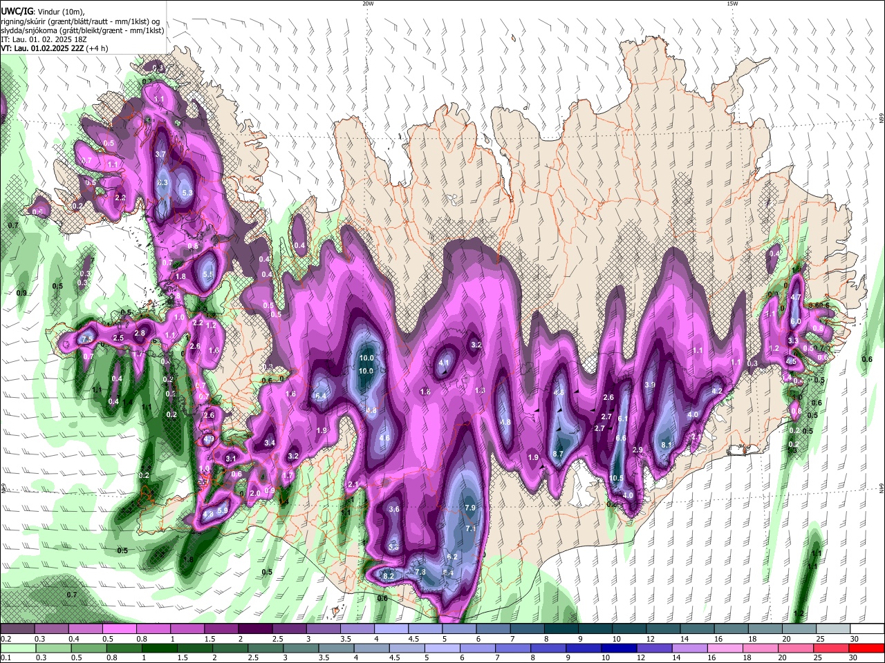The height and width of the screenshot is (663, 885).
Task: Click the 6.0 value in the east
Action: [795, 321]
